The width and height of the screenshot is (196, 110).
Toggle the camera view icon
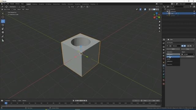pyautogui.click(x=159, y=28)
